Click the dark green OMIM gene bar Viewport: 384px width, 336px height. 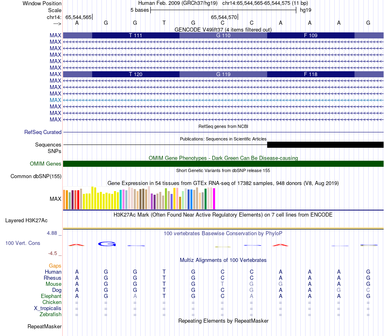[224, 164]
